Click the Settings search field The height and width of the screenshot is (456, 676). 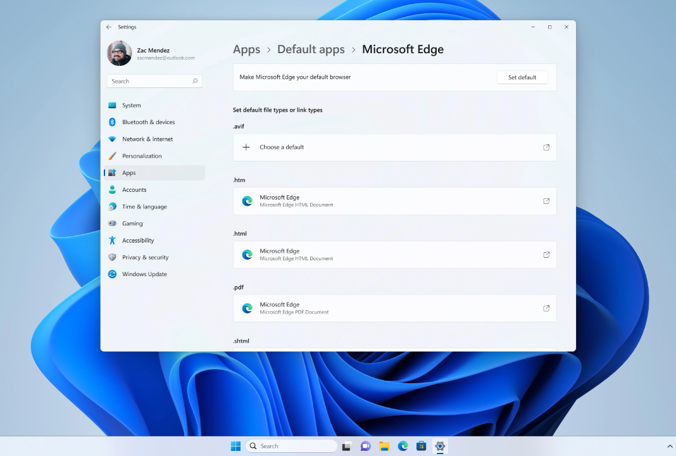click(154, 81)
